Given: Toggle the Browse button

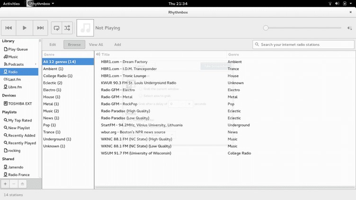Looking at the screenshot, I should (74, 44).
